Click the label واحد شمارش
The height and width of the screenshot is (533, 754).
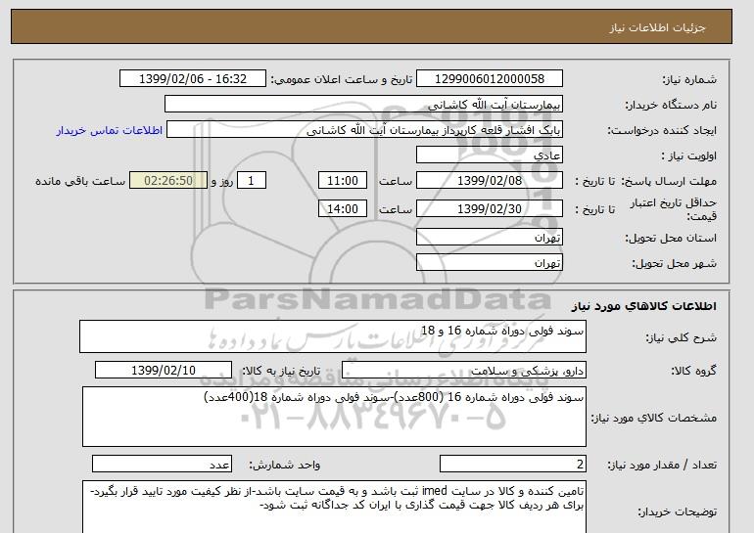tap(284, 465)
